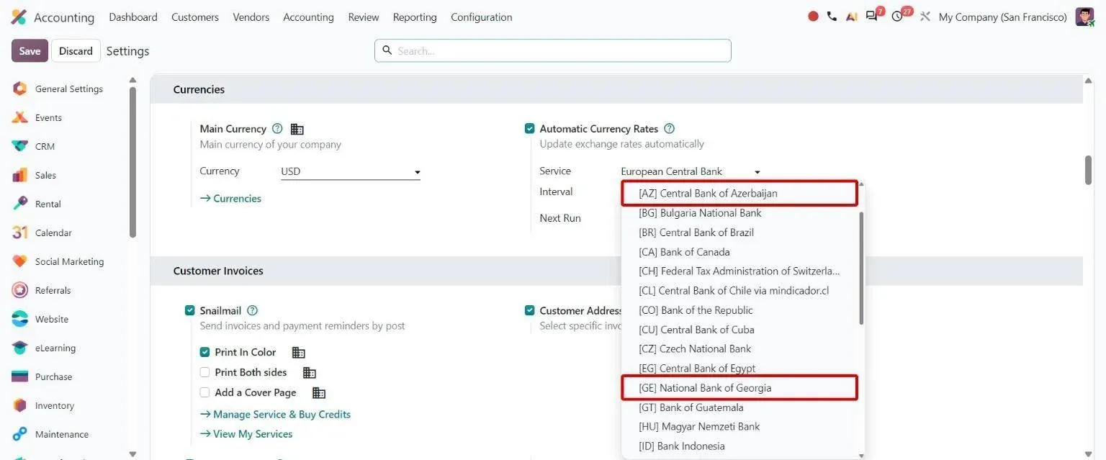Click the Snailmail help question icon
Screen dimensions: 1106x460
[252, 310]
